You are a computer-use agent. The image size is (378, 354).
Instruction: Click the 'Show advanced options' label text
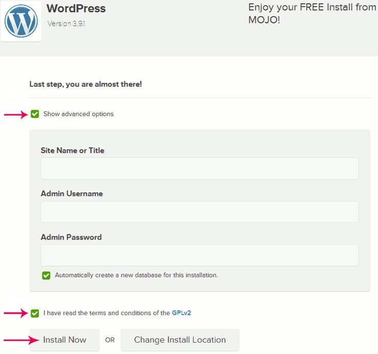coord(78,114)
